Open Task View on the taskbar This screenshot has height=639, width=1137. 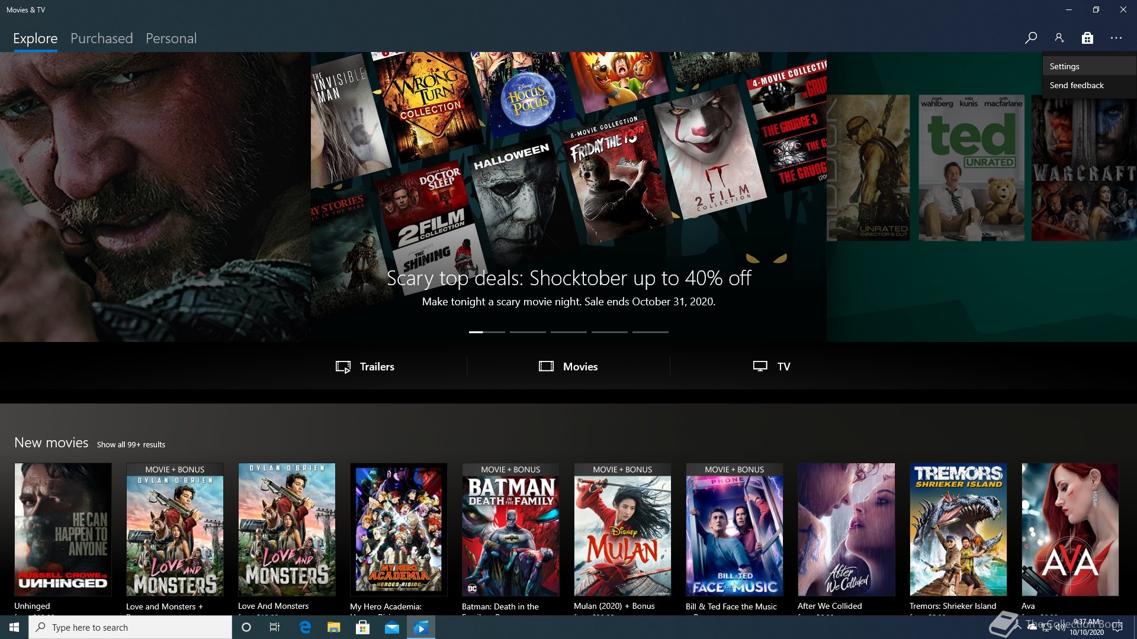275,627
